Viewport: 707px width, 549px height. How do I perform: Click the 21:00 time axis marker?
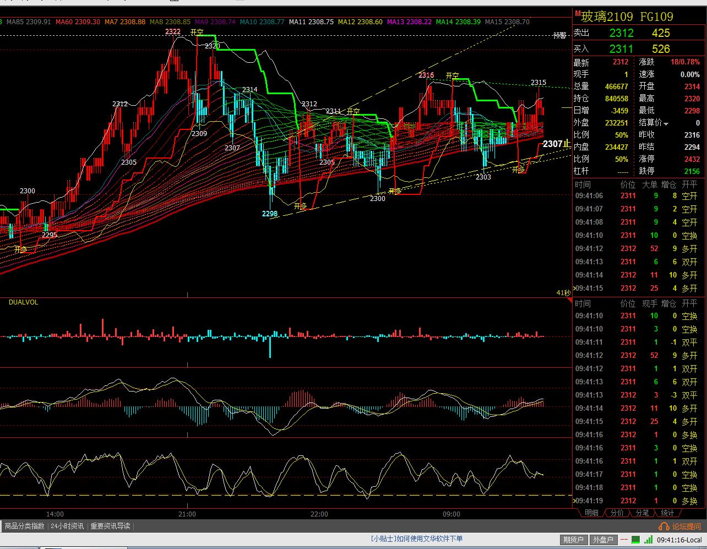tap(187, 514)
